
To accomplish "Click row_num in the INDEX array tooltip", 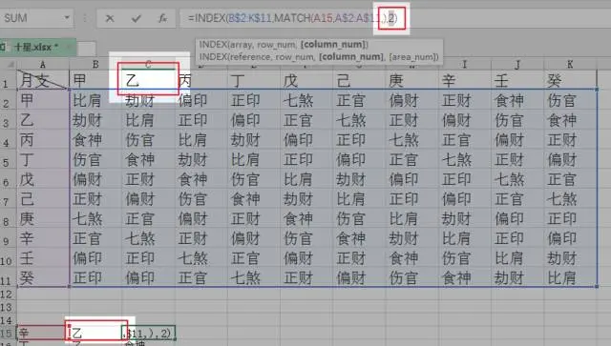I will [x=276, y=45].
